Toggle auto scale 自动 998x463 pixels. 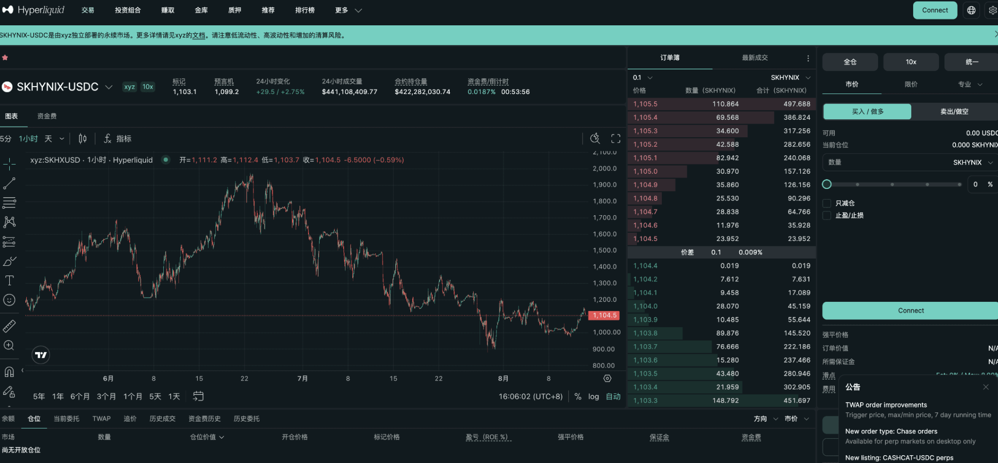(x=613, y=396)
